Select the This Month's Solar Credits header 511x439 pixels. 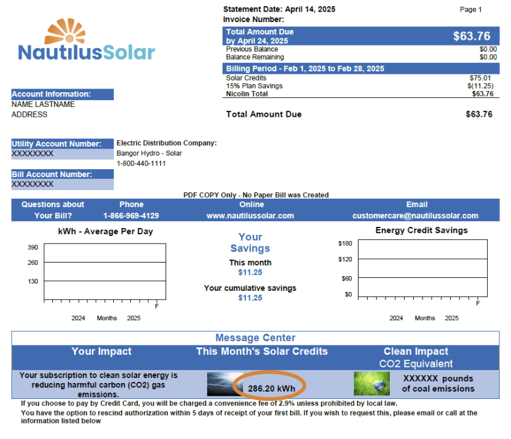(x=262, y=352)
